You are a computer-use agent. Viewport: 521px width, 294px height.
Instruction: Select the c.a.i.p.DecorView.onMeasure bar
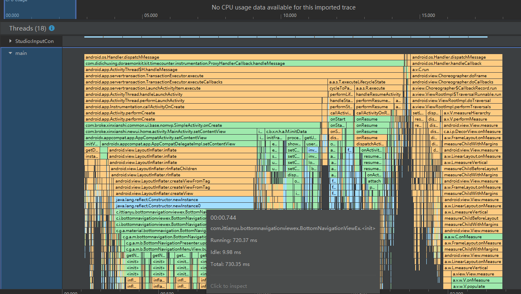click(472, 132)
